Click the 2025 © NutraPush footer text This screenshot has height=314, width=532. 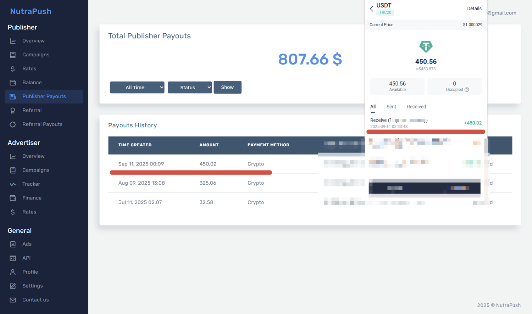click(x=499, y=305)
